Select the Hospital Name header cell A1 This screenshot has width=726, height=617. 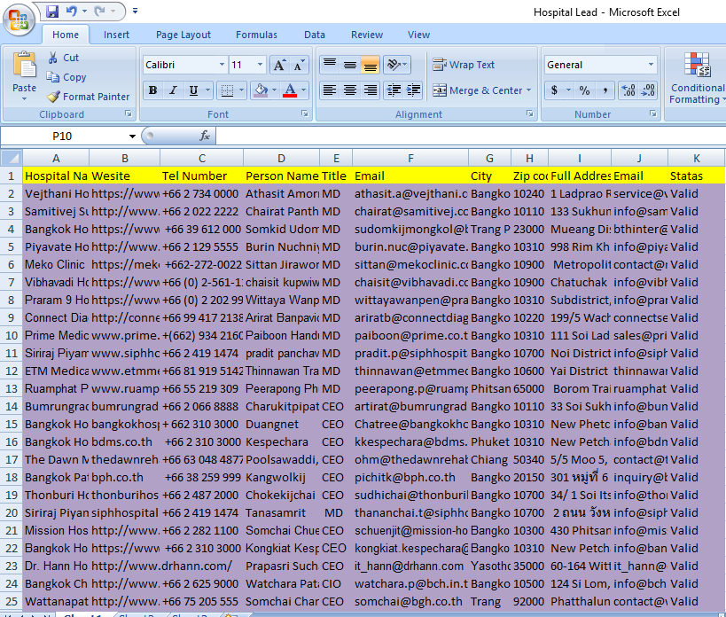[56, 176]
